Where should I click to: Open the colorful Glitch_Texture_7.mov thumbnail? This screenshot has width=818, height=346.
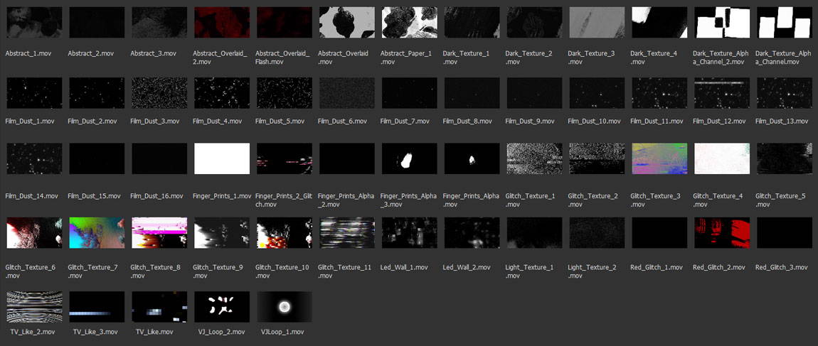pyautogui.click(x=97, y=233)
